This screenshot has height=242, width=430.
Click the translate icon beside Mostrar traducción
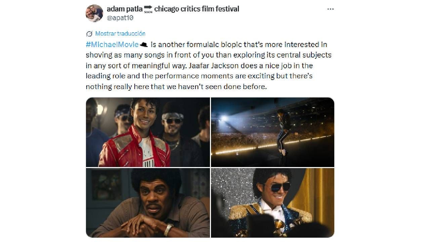click(x=89, y=34)
